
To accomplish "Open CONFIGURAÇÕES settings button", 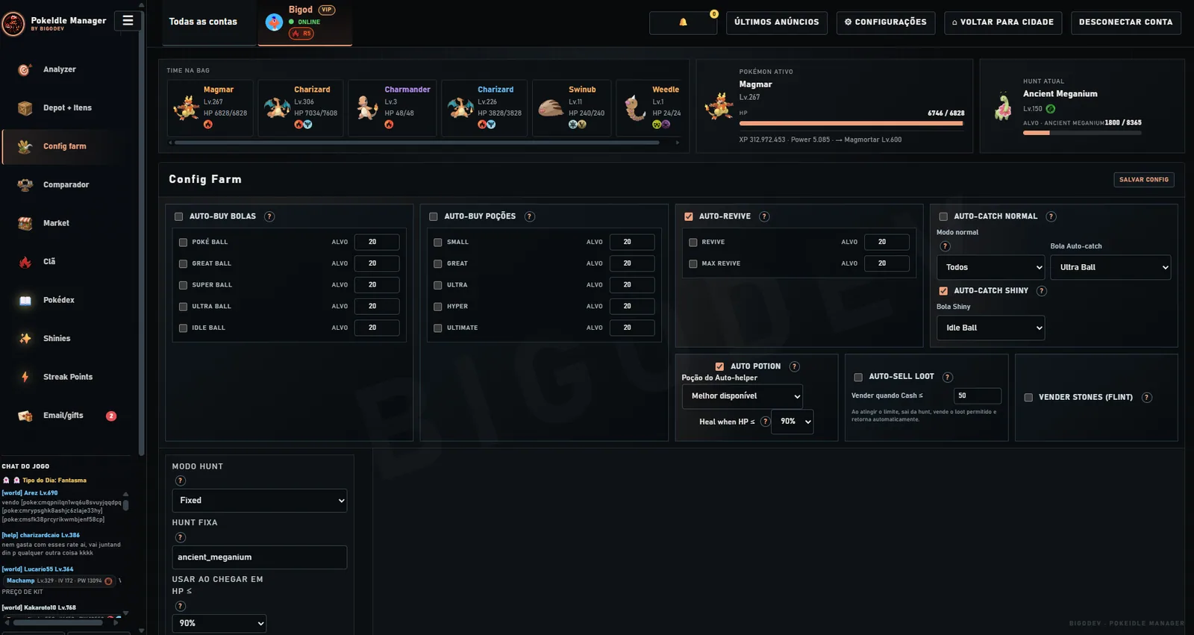I will [885, 22].
